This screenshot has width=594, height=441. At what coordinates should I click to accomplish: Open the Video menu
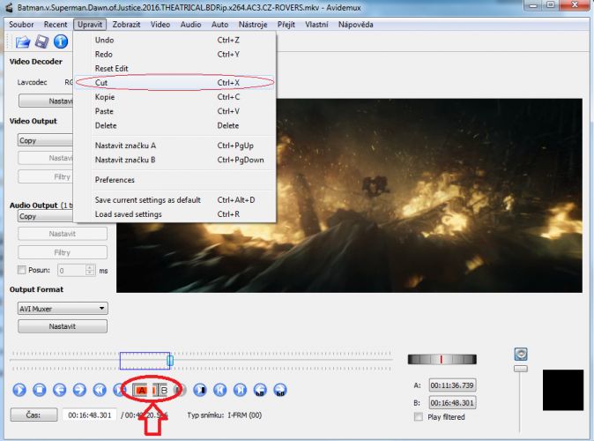pyautogui.click(x=160, y=25)
